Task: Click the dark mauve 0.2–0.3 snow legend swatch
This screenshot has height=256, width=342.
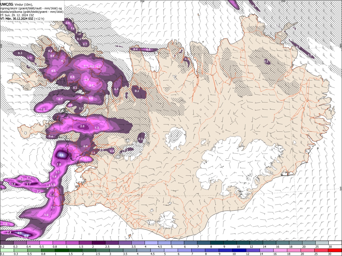Action: coord(6,243)
